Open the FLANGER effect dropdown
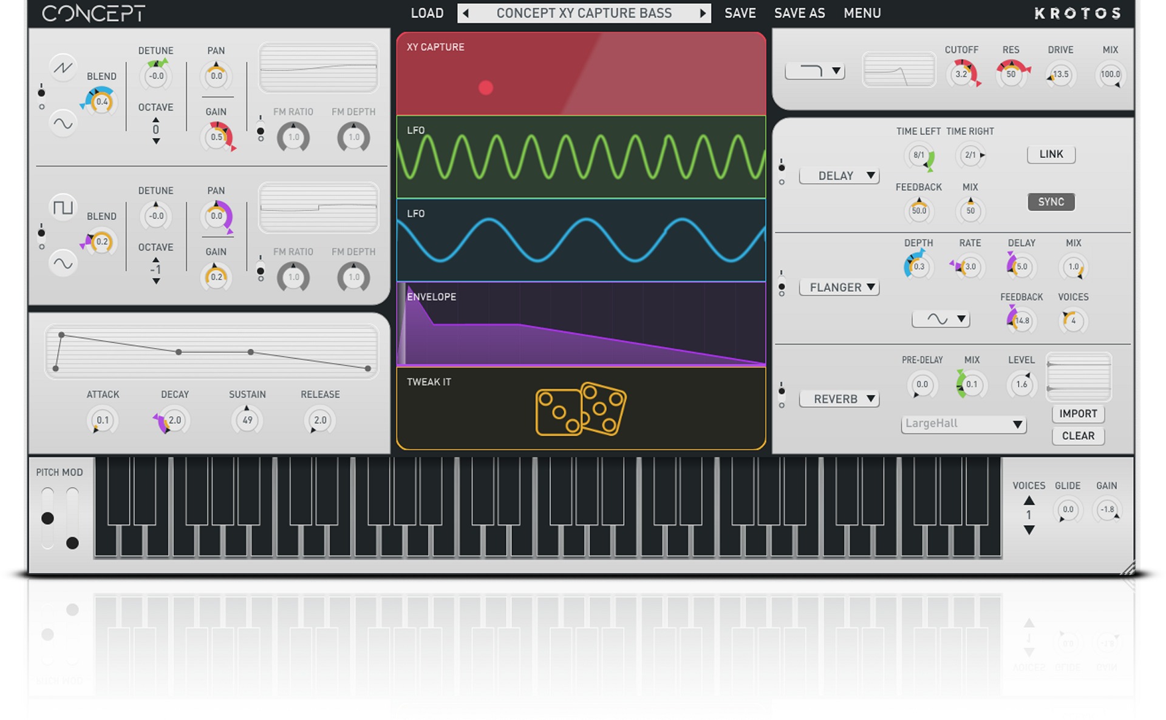The image size is (1166, 720). [x=839, y=288]
